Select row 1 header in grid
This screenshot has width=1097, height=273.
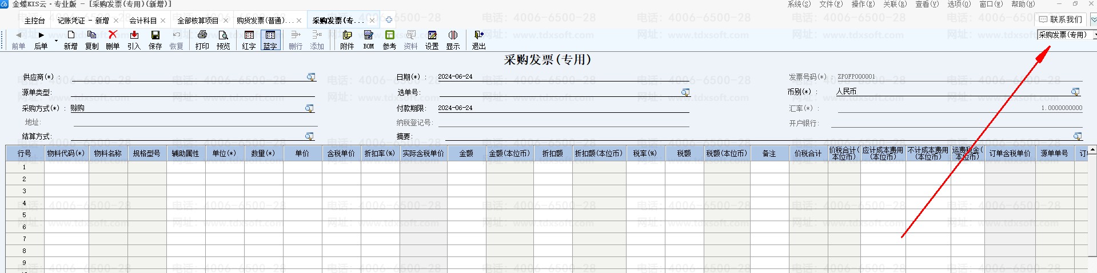pos(25,167)
